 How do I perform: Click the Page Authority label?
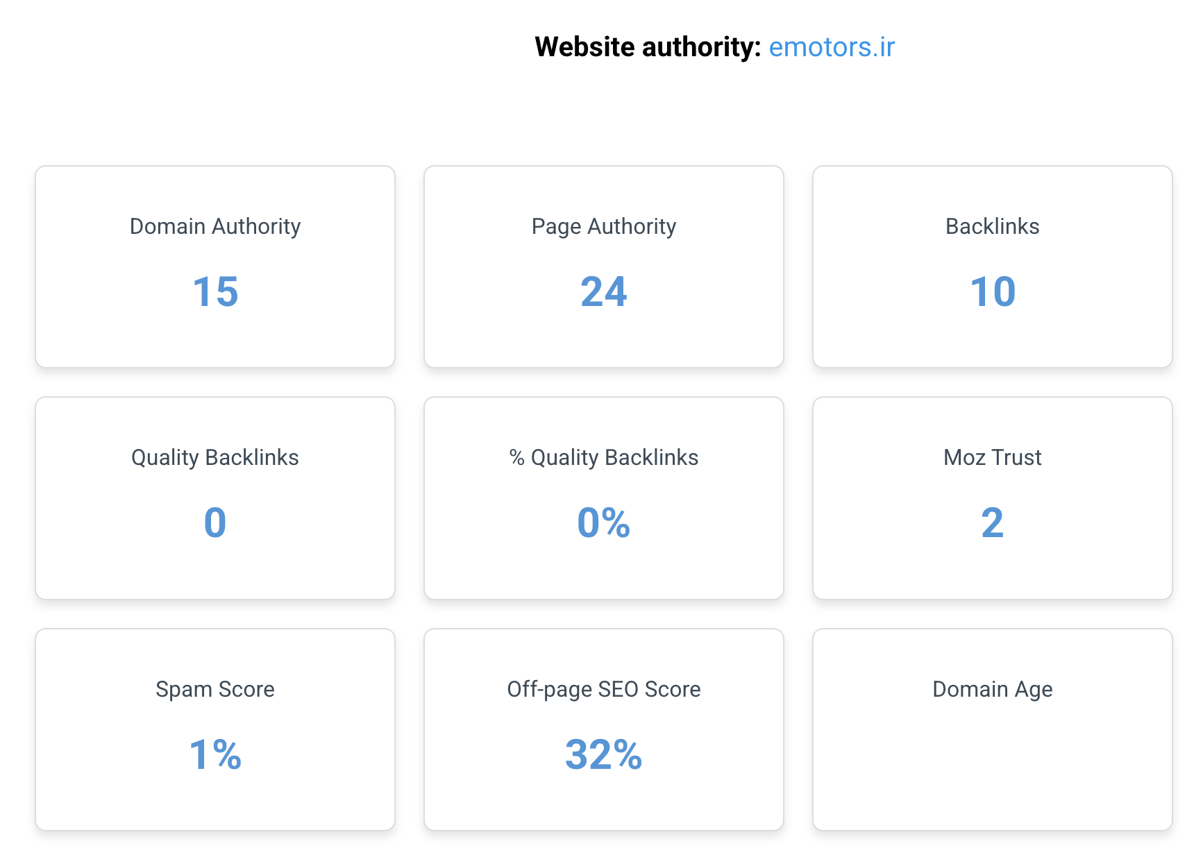click(603, 226)
